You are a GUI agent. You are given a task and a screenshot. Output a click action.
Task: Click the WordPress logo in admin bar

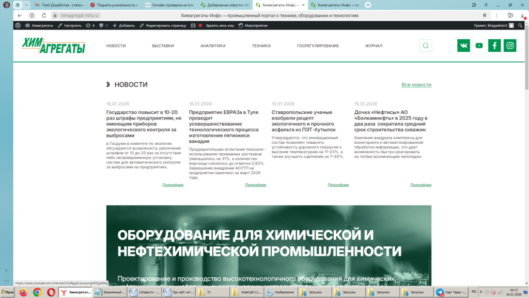pos(18,25)
